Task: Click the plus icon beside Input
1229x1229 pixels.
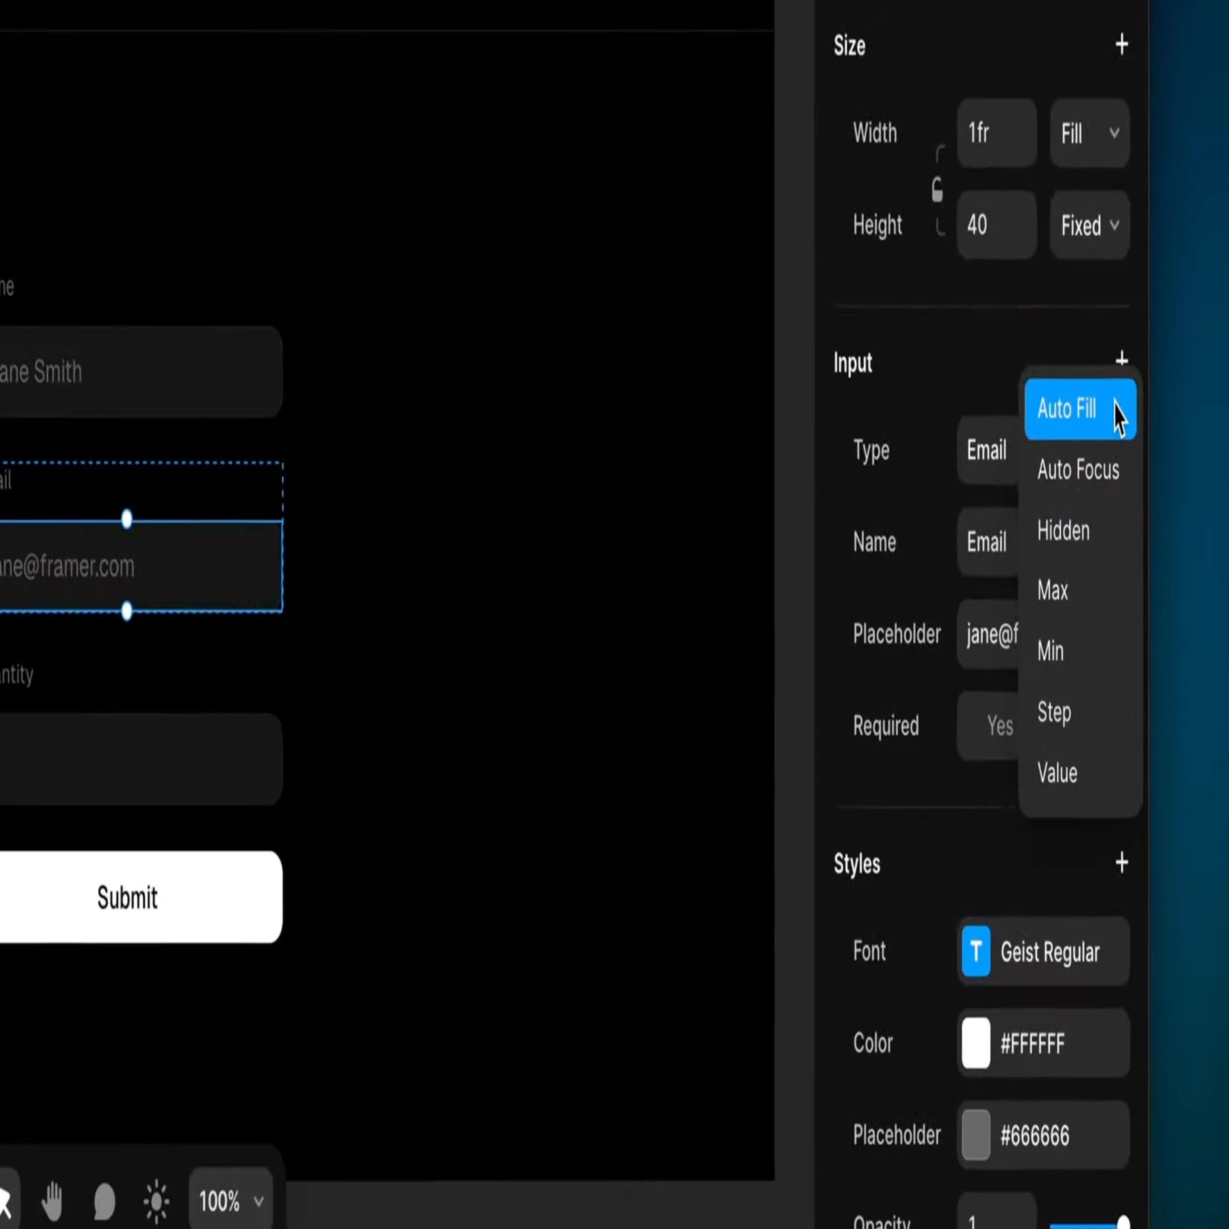Action: [1121, 359]
